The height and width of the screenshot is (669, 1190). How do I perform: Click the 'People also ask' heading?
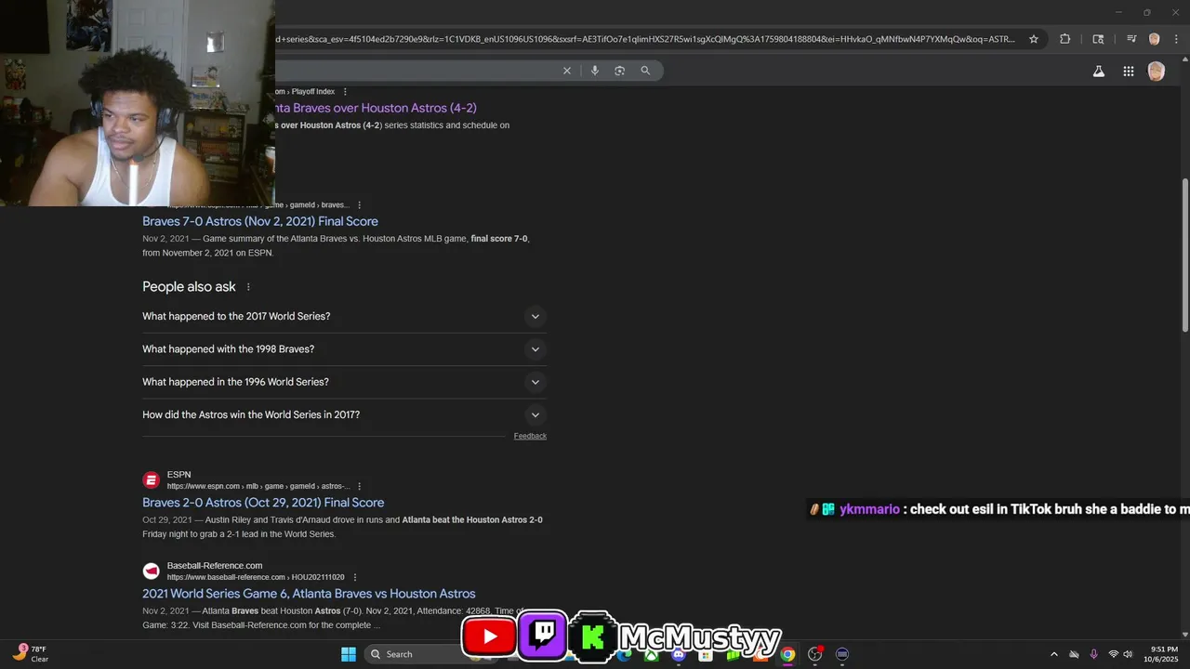(x=189, y=287)
